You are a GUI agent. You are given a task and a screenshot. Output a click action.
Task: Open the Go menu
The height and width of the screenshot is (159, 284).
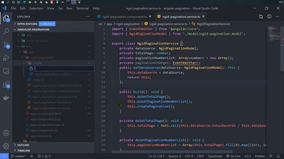coord(60,8)
